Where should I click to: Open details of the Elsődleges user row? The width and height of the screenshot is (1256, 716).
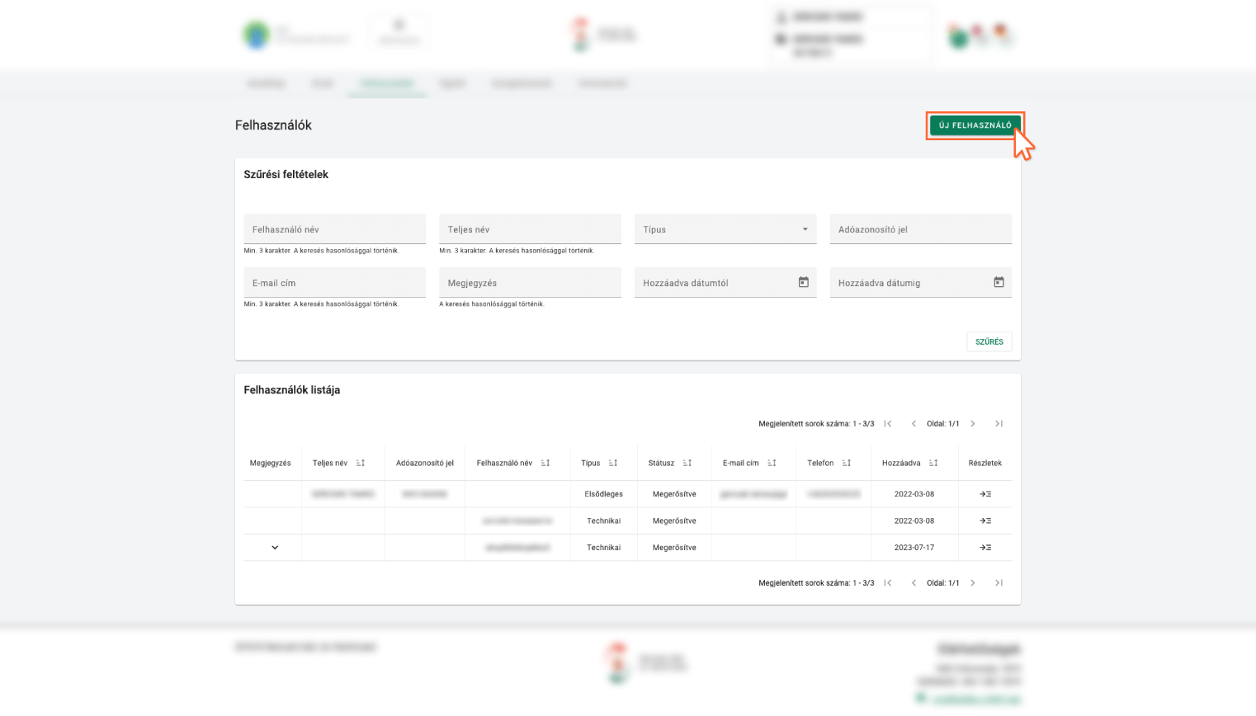(x=984, y=494)
